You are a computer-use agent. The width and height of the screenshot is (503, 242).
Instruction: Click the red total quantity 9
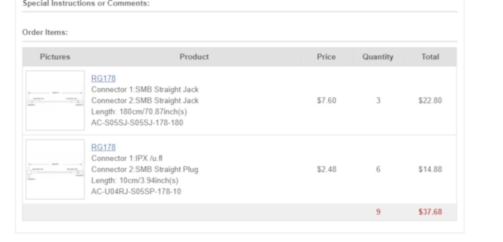pyautogui.click(x=378, y=212)
